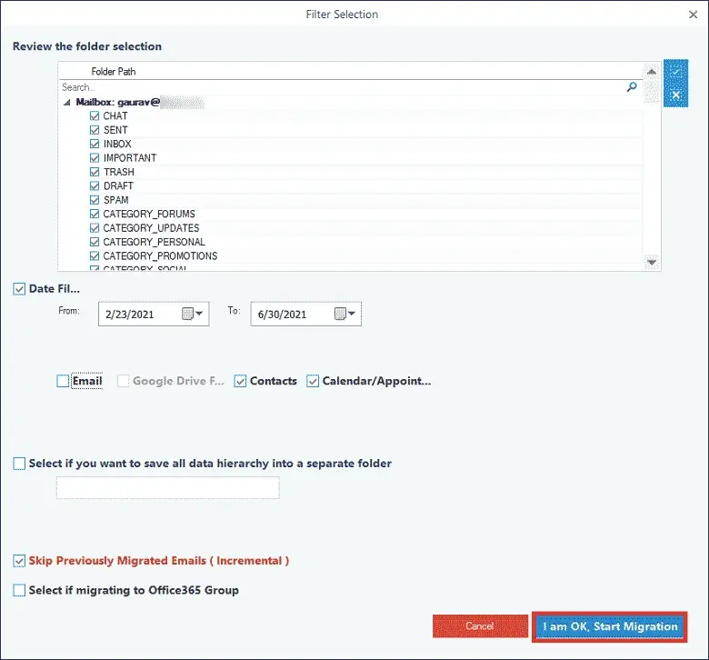Check save data hierarchy into separate folder

[19, 464]
